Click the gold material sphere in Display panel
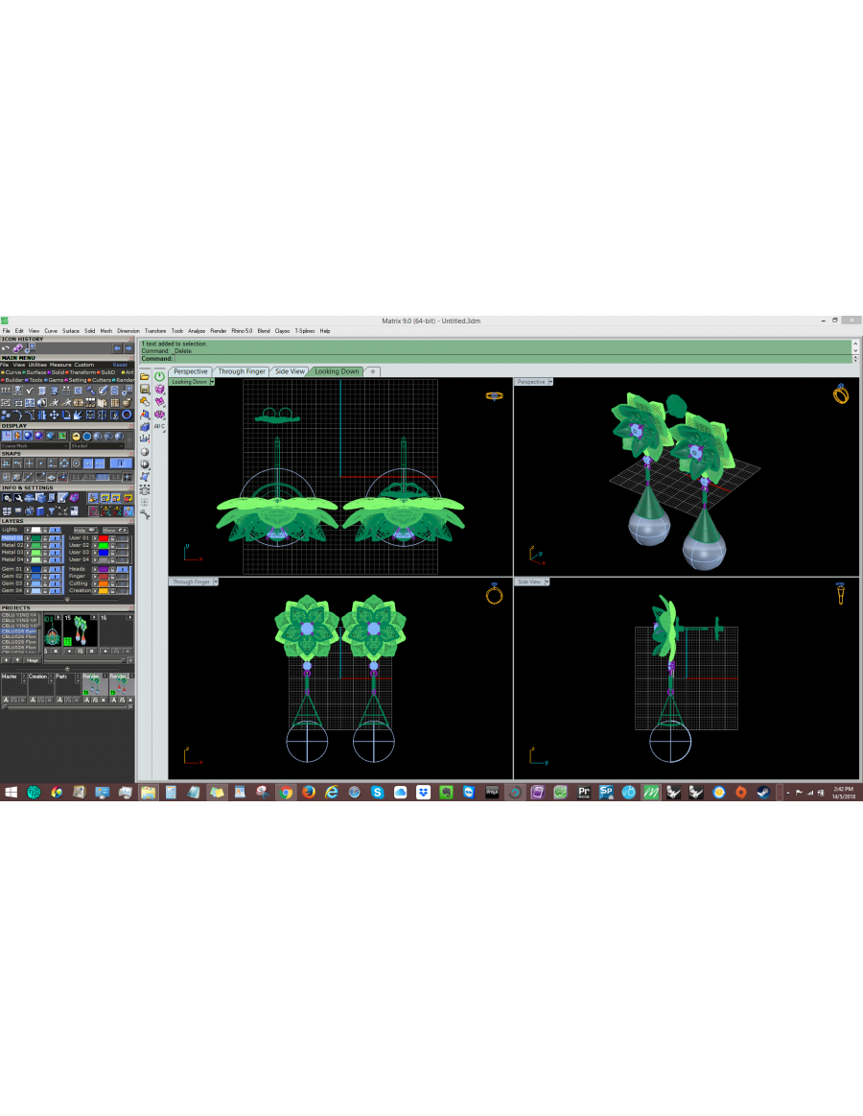 [76, 437]
